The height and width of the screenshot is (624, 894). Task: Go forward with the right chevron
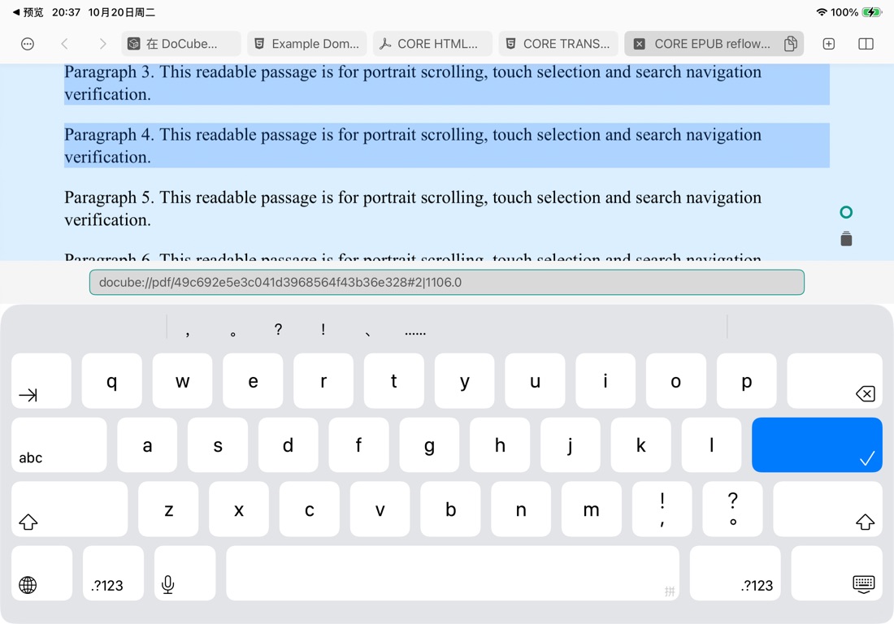click(102, 44)
